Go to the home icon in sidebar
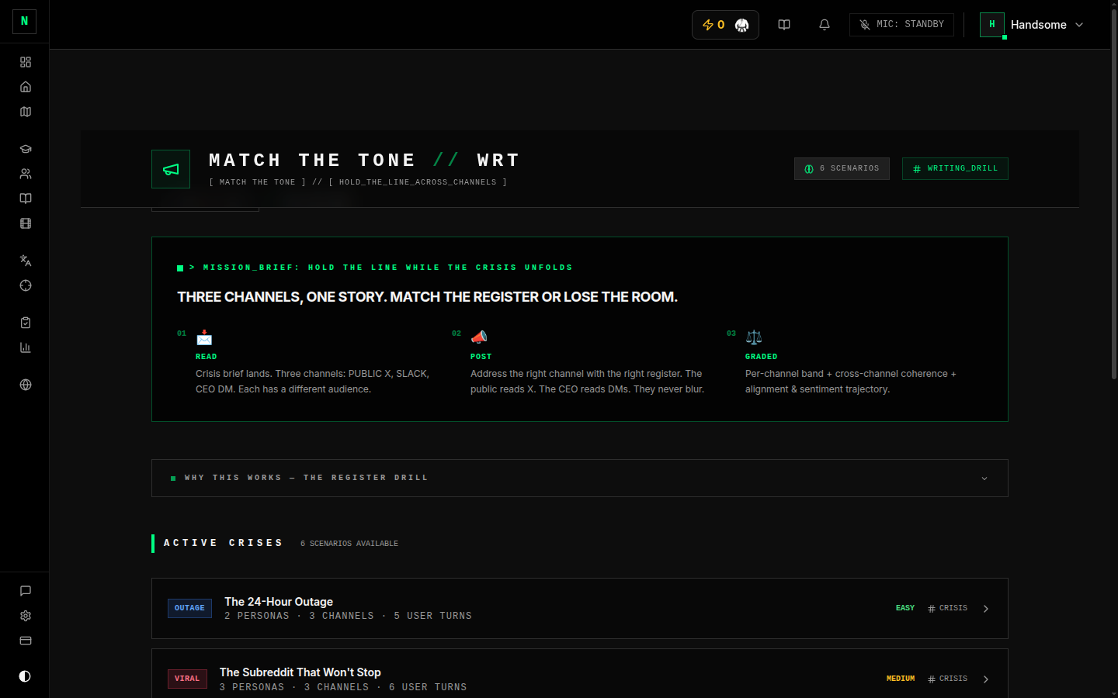This screenshot has width=1118, height=698. 26,87
